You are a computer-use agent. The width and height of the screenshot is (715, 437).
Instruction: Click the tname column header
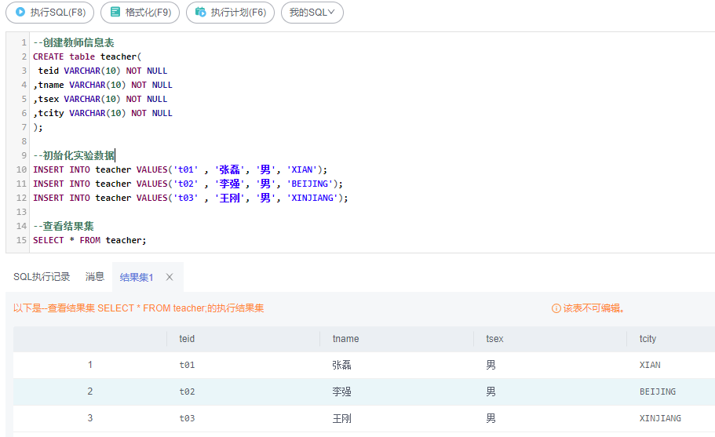(345, 339)
